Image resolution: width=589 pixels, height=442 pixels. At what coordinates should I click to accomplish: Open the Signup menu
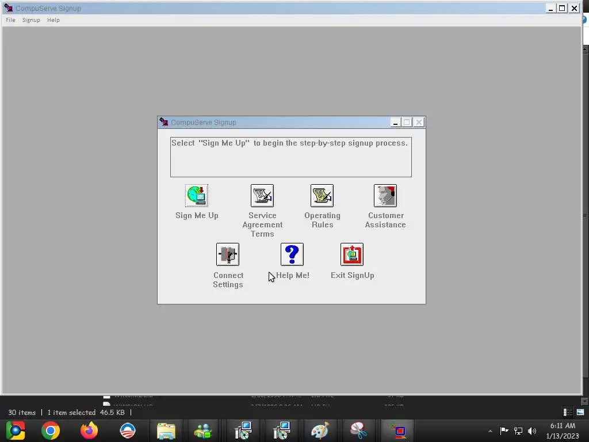31,20
